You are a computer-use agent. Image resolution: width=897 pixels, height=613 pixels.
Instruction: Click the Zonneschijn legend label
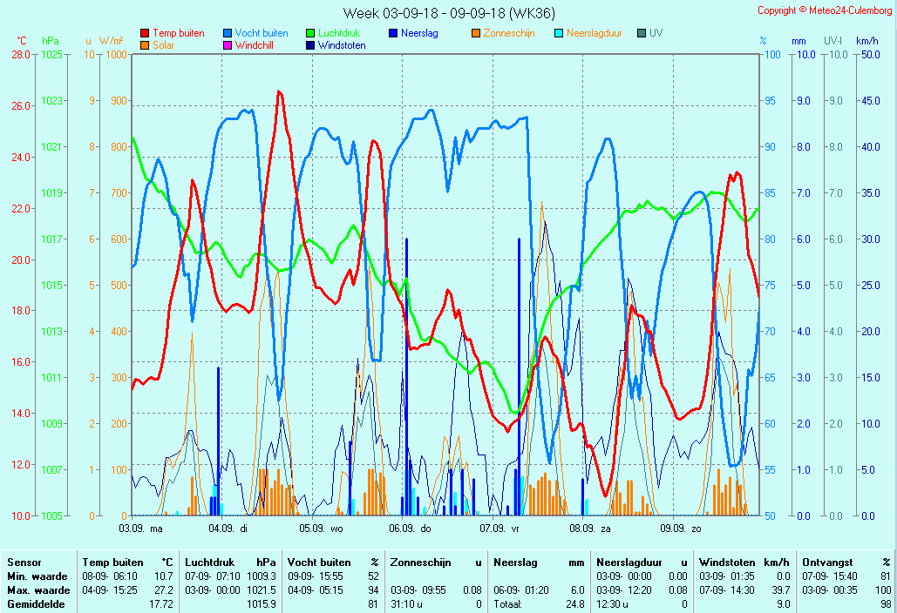508,33
